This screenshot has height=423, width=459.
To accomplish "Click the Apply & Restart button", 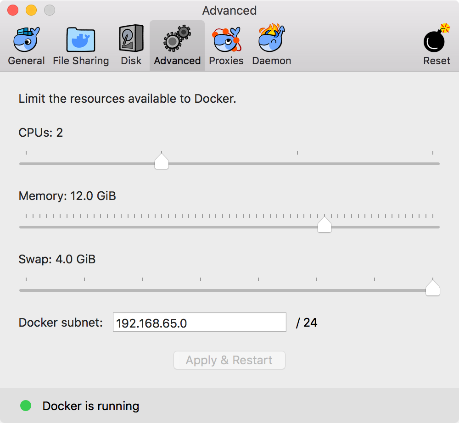I will [x=229, y=360].
